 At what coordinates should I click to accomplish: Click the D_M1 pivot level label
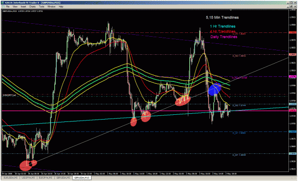click(239, 155)
